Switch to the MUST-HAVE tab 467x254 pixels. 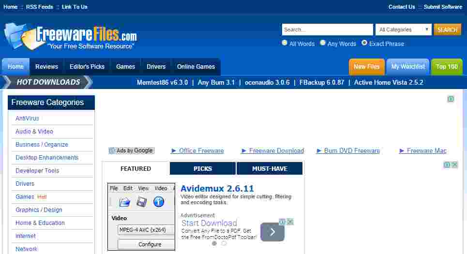[270, 168]
